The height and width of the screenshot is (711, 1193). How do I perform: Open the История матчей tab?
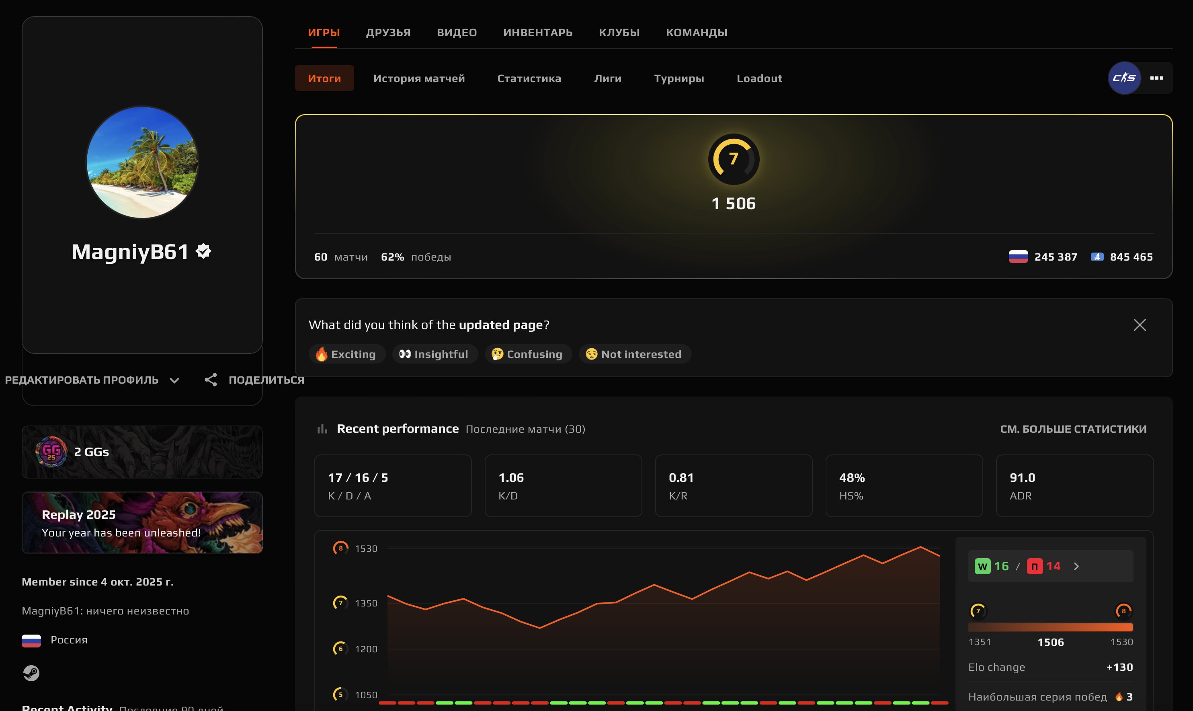[419, 78]
